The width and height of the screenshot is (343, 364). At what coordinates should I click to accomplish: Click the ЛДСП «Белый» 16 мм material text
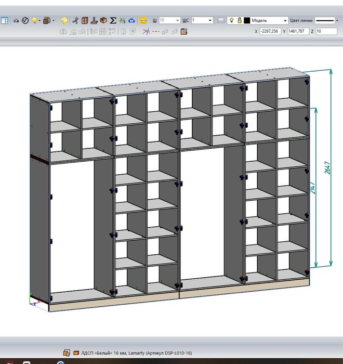tap(136, 353)
